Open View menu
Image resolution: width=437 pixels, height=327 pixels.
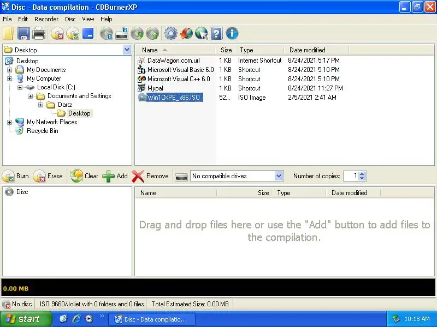(x=88, y=19)
